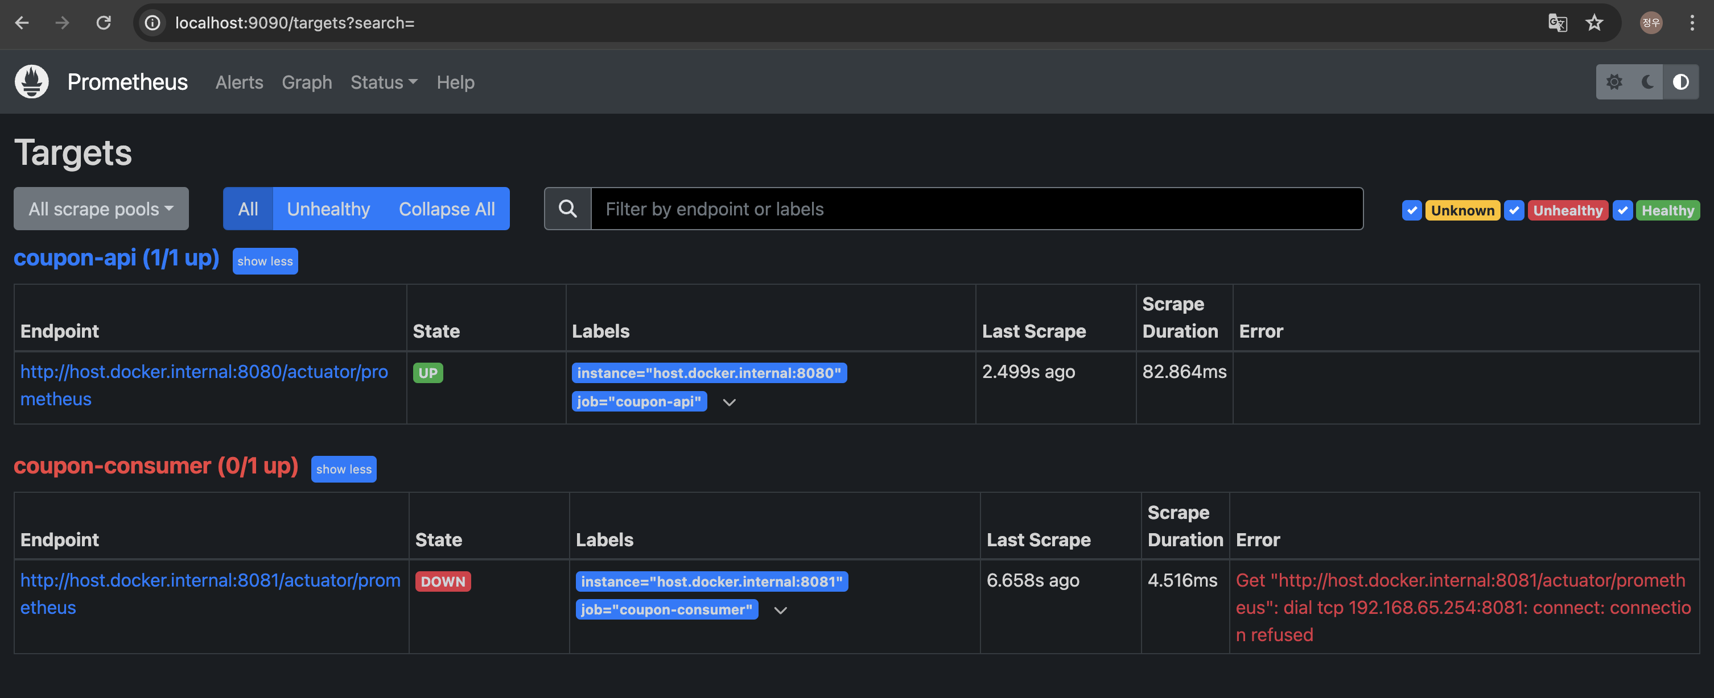The image size is (1714, 698).
Task: Select dark theme moon icon
Action: pos(1647,82)
